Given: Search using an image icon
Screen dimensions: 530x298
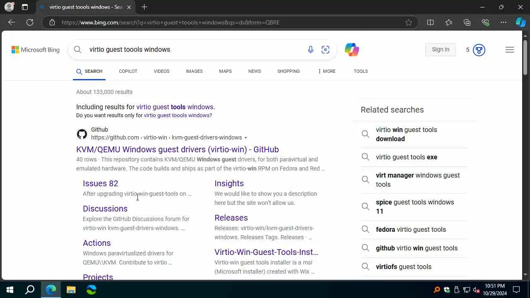Looking at the screenshot, I should click(325, 50).
